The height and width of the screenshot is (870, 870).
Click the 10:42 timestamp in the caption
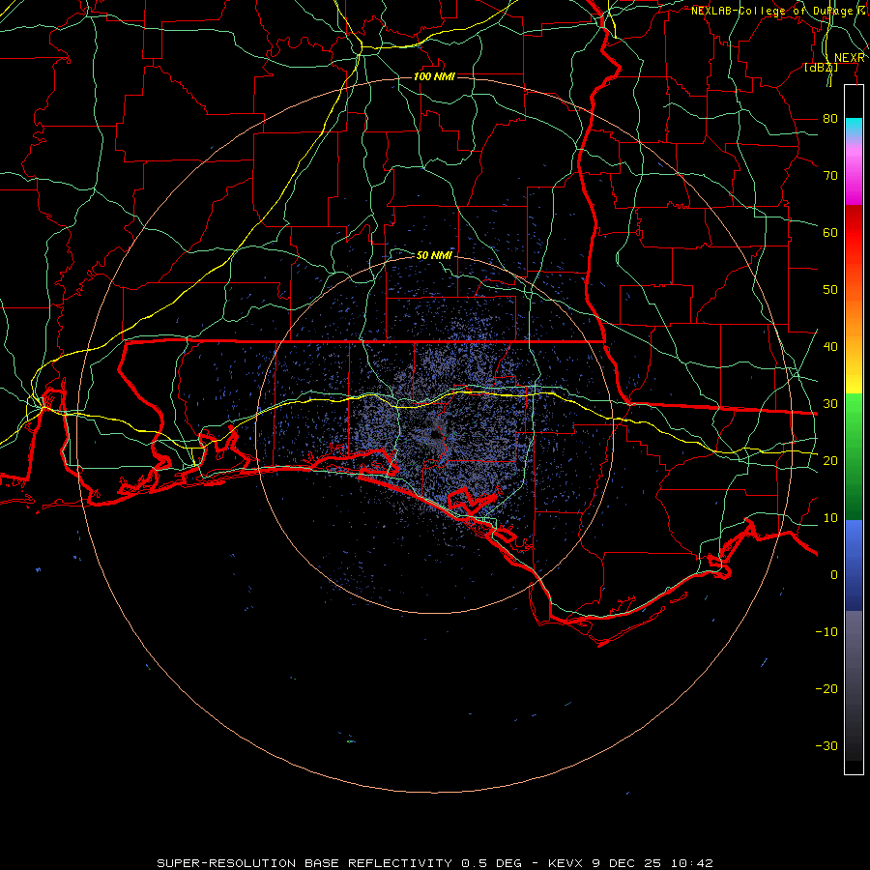click(691, 863)
